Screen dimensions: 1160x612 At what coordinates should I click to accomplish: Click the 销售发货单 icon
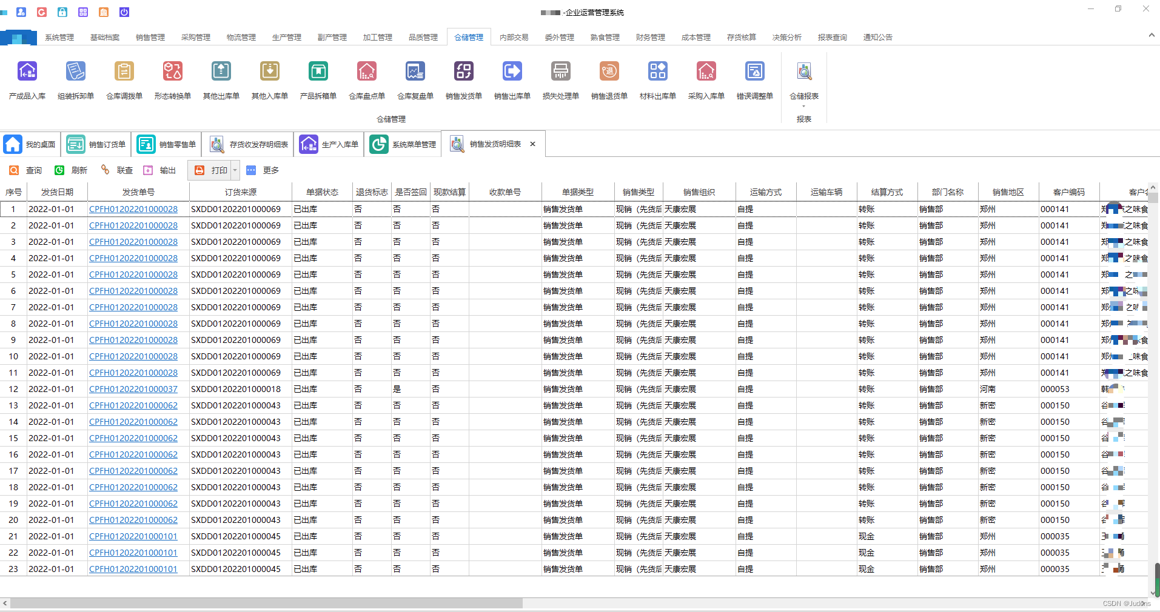[463, 79]
